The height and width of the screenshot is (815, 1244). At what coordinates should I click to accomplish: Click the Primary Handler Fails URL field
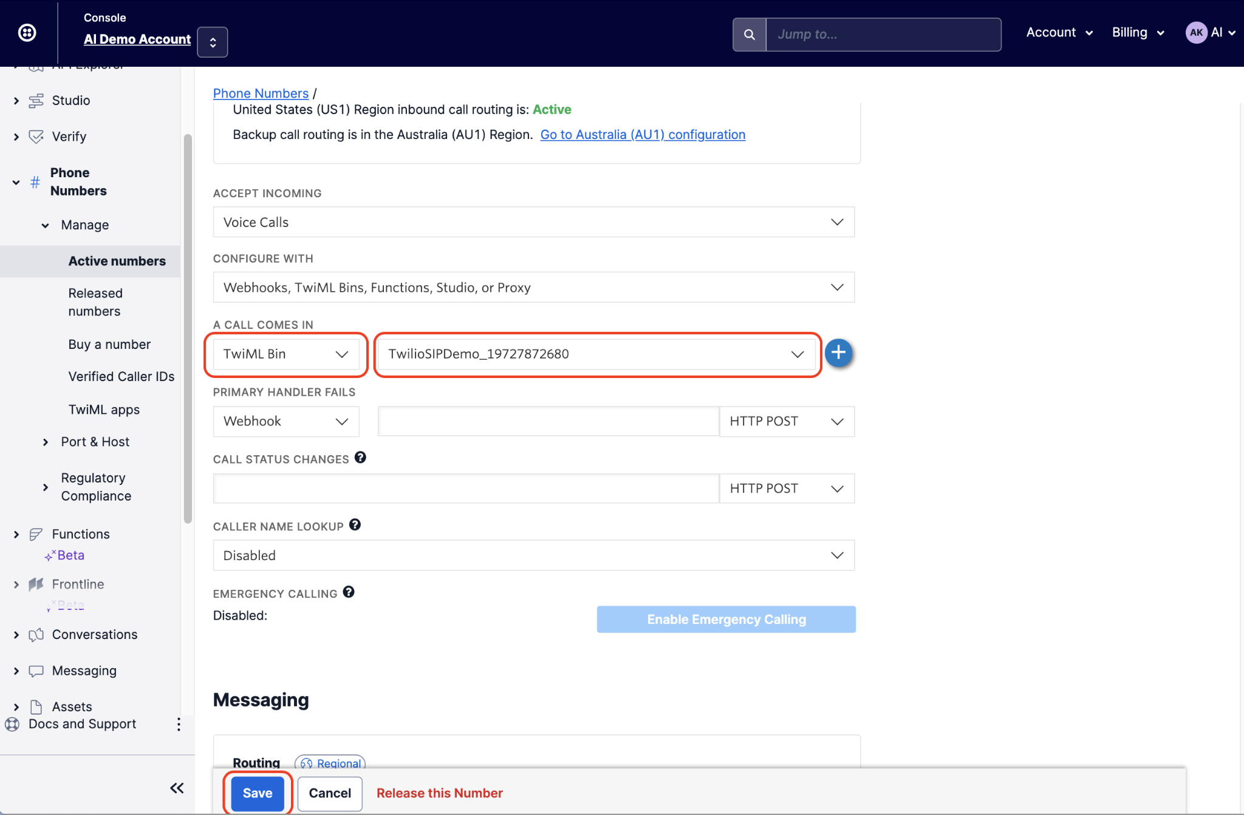pyautogui.click(x=549, y=422)
